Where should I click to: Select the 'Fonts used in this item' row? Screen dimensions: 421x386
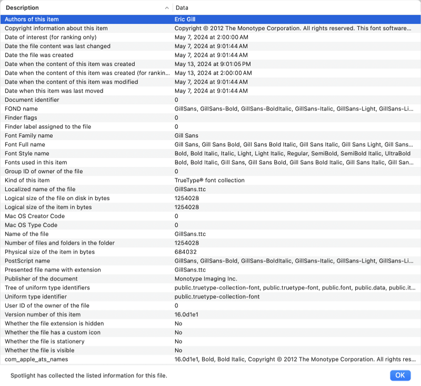[x=210, y=162]
